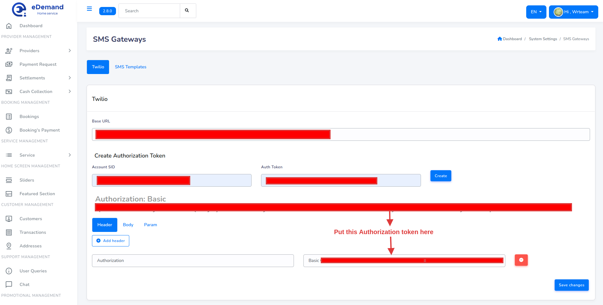
Task: Click the Featured Section icon
Action: tap(9, 194)
